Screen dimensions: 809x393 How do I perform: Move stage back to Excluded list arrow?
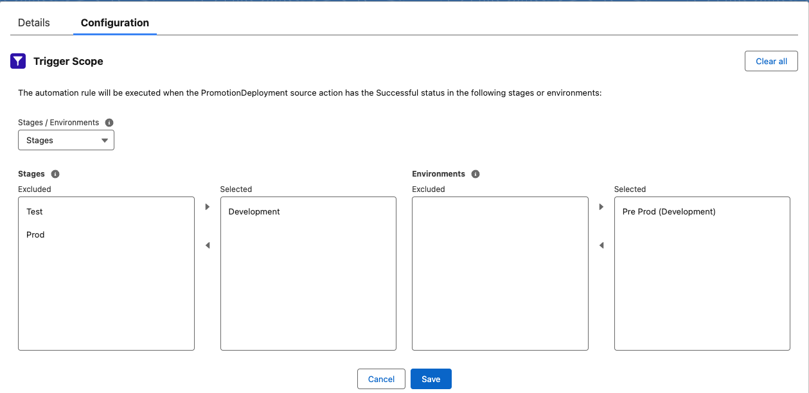(207, 245)
